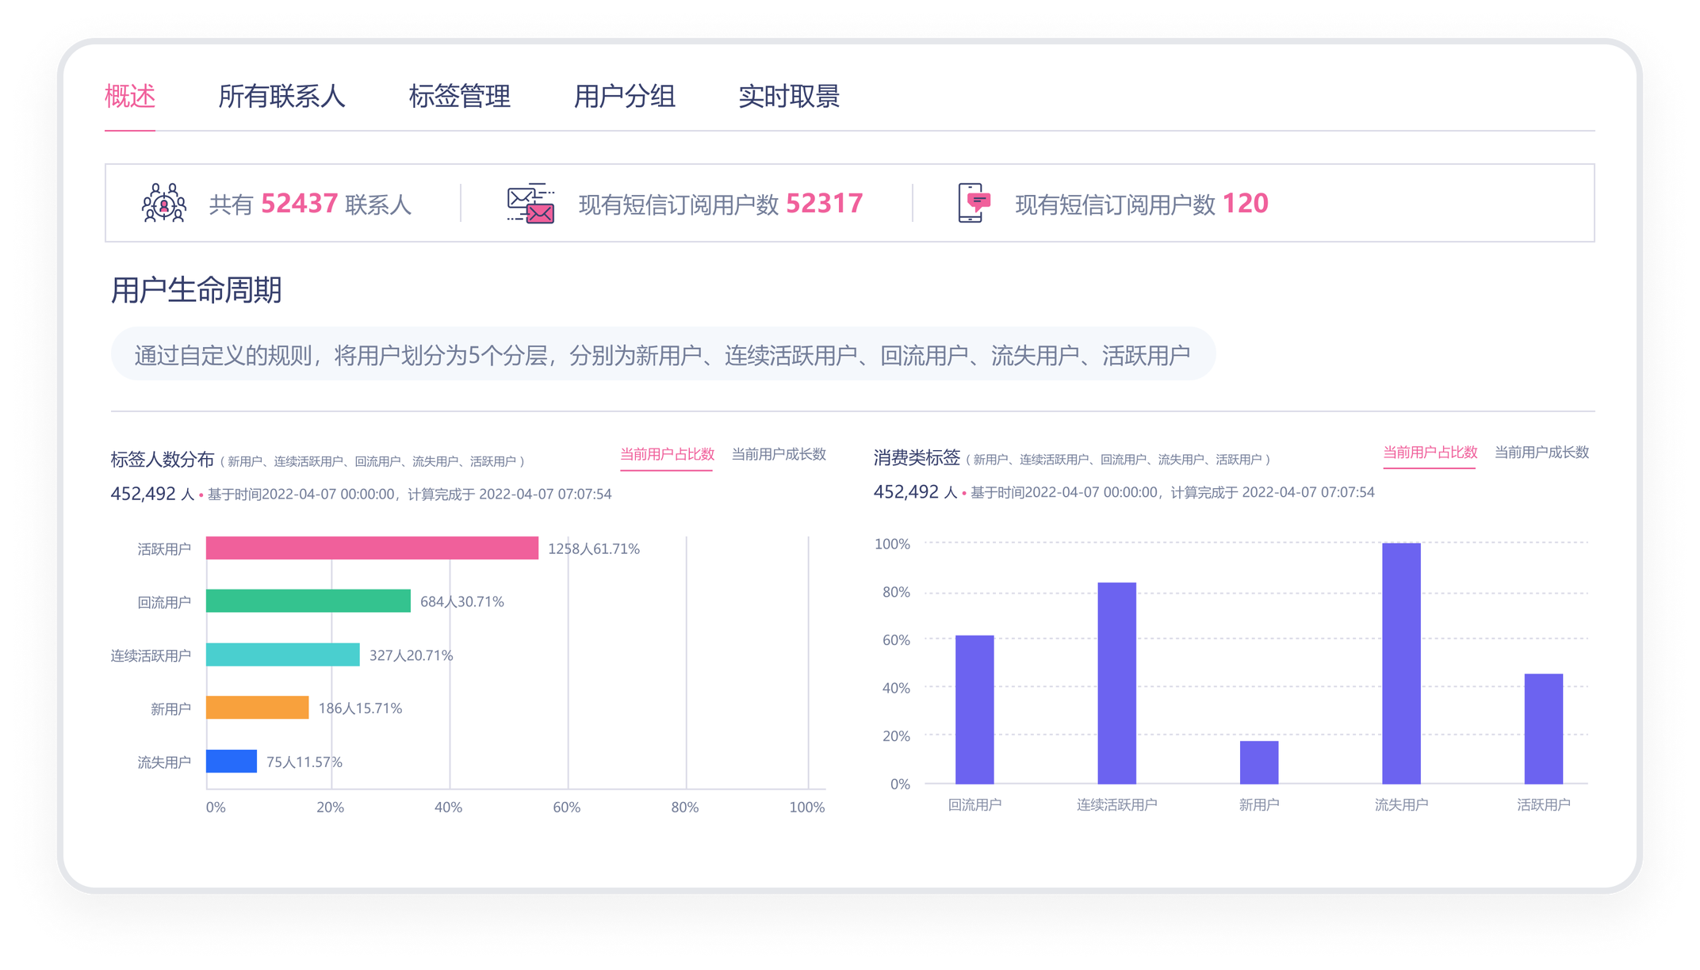Click the label 1258人61.71%
This screenshot has height=970, width=1700.
[x=594, y=549]
